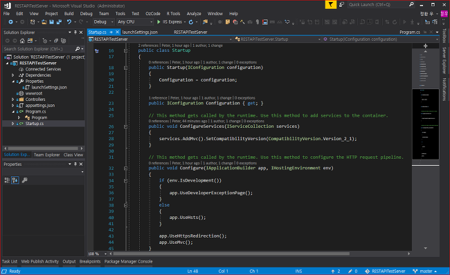Viewport: 450px width, 275px height.
Task: Expand the Controllers folder
Action: point(12,99)
